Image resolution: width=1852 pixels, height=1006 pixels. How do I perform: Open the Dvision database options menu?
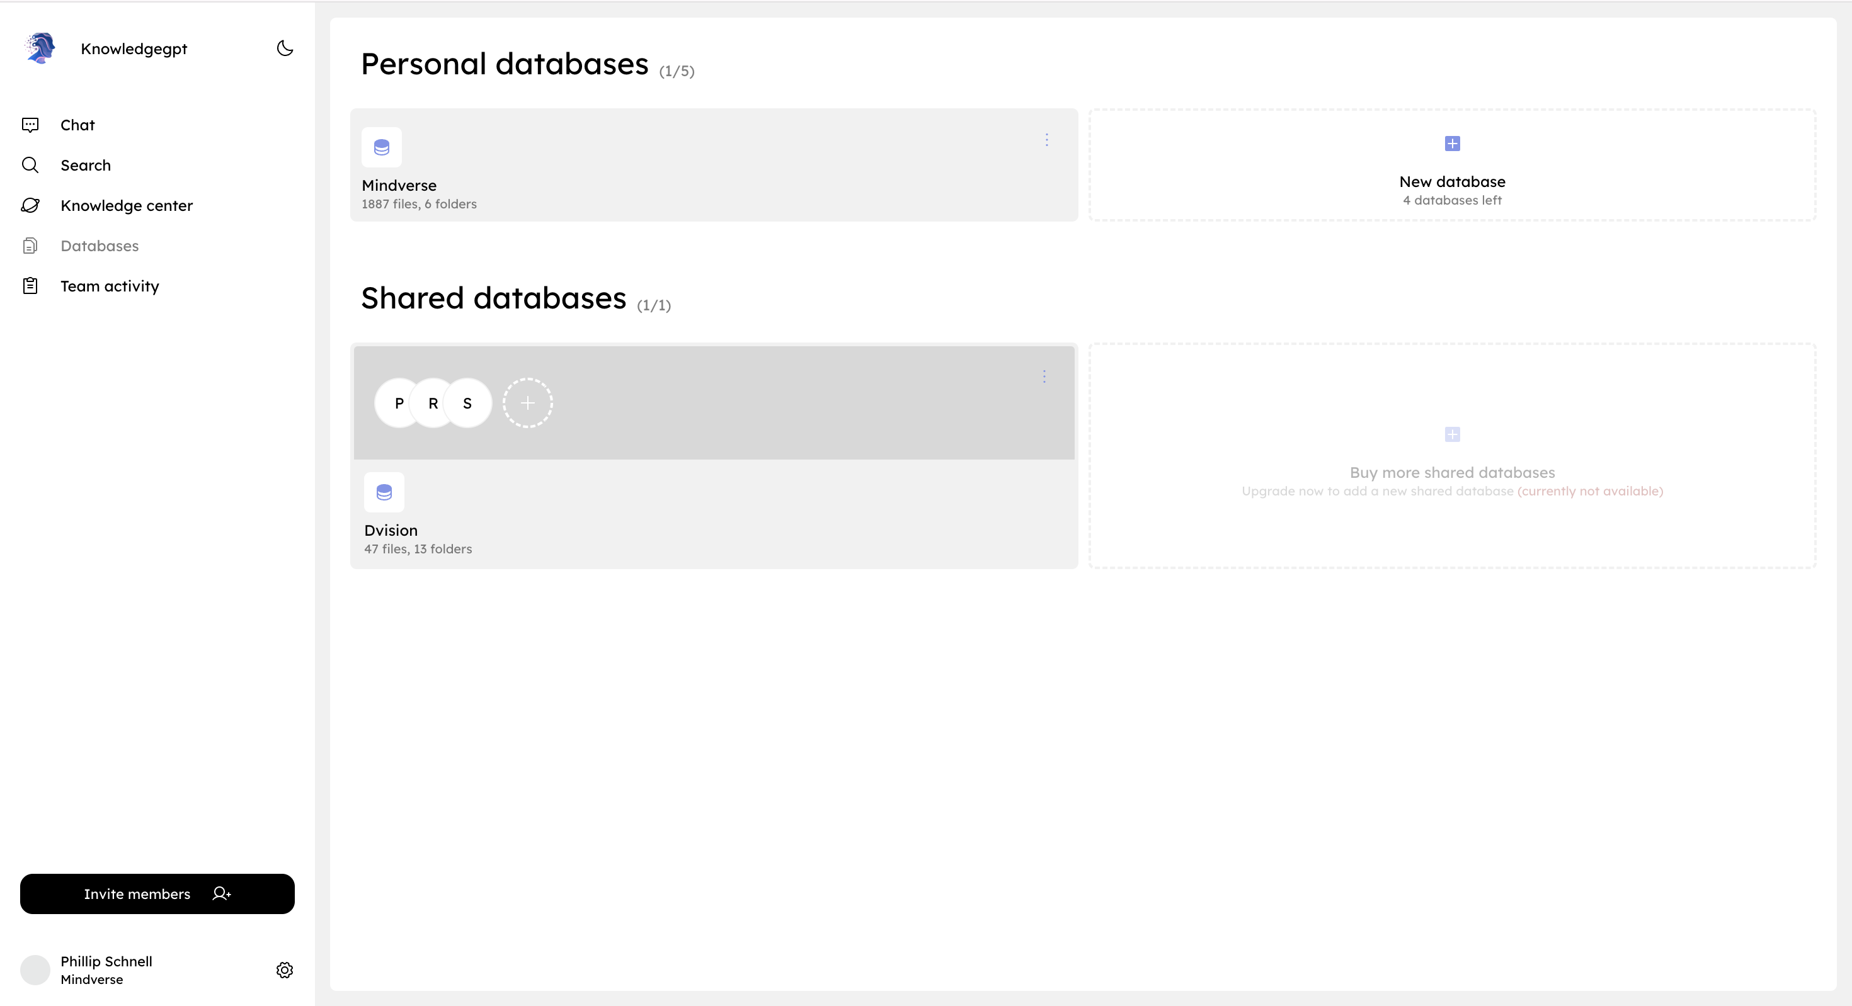click(x=1044, y=376)
